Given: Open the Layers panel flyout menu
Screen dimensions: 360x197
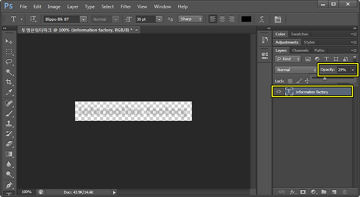Looking at the screenshot, I should tap(353, 50).
